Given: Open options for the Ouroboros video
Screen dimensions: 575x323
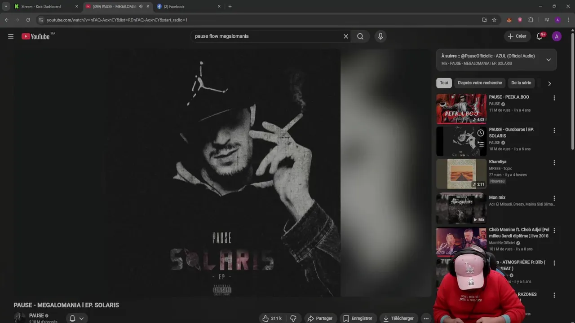Looking at the screenshot, I should point(554,131).
